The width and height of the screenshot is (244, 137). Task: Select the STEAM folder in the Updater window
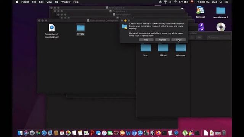point(163,50)
